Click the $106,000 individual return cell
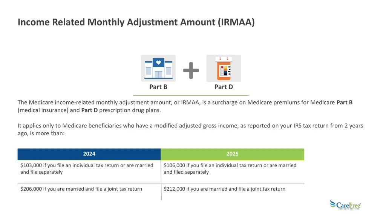 click(x=230, y=168)
